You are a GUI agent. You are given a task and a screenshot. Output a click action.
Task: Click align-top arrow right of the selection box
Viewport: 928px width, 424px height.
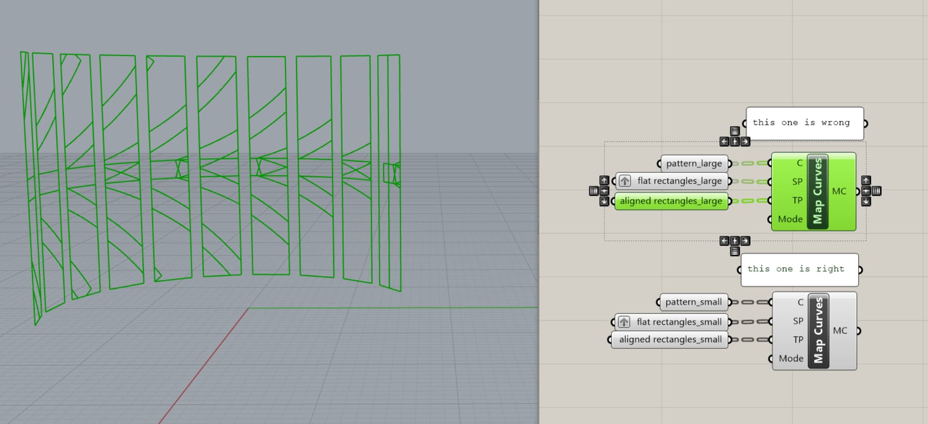point(866,180)
